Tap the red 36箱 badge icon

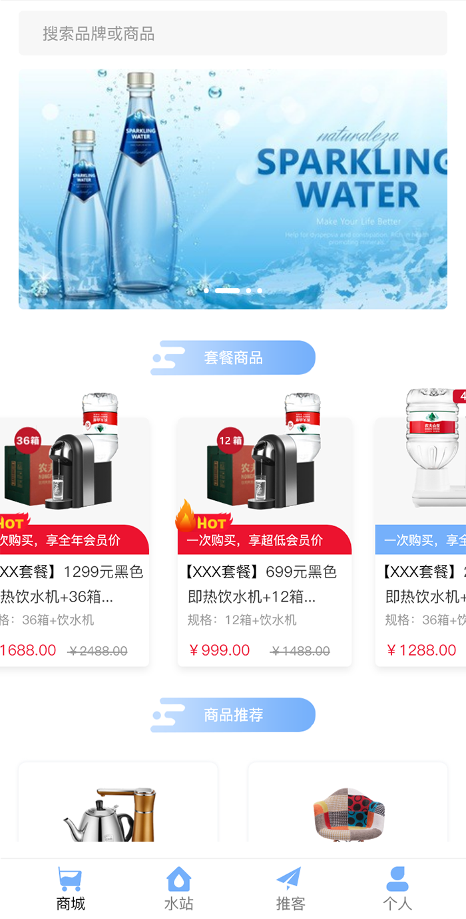pyautogui.click(x=28, y=440)
